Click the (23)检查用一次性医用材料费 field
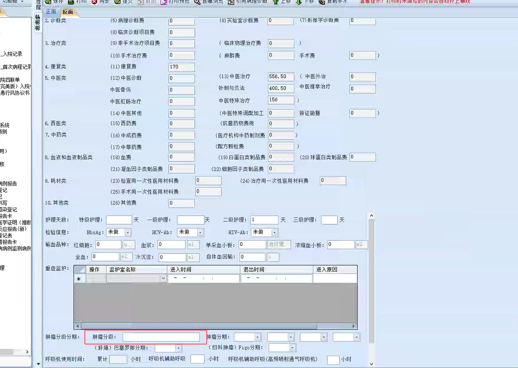Screen dimensions: 518x368 click(208, 180)
